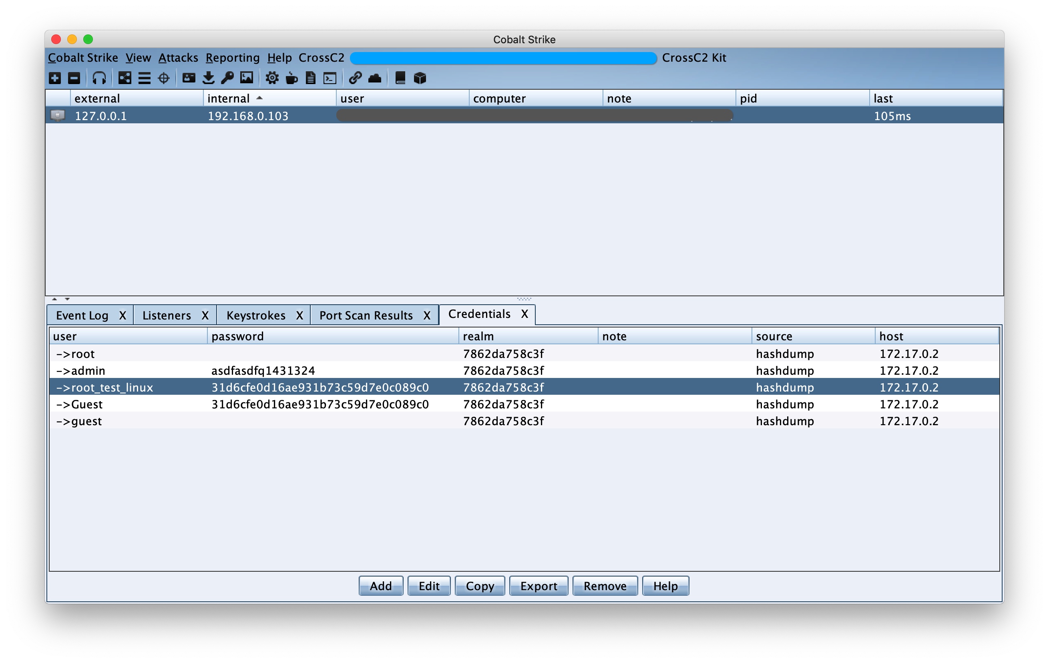Open the Attacks menu
The width and height of the screenshot is (1049, 663).
pos(178,58)
